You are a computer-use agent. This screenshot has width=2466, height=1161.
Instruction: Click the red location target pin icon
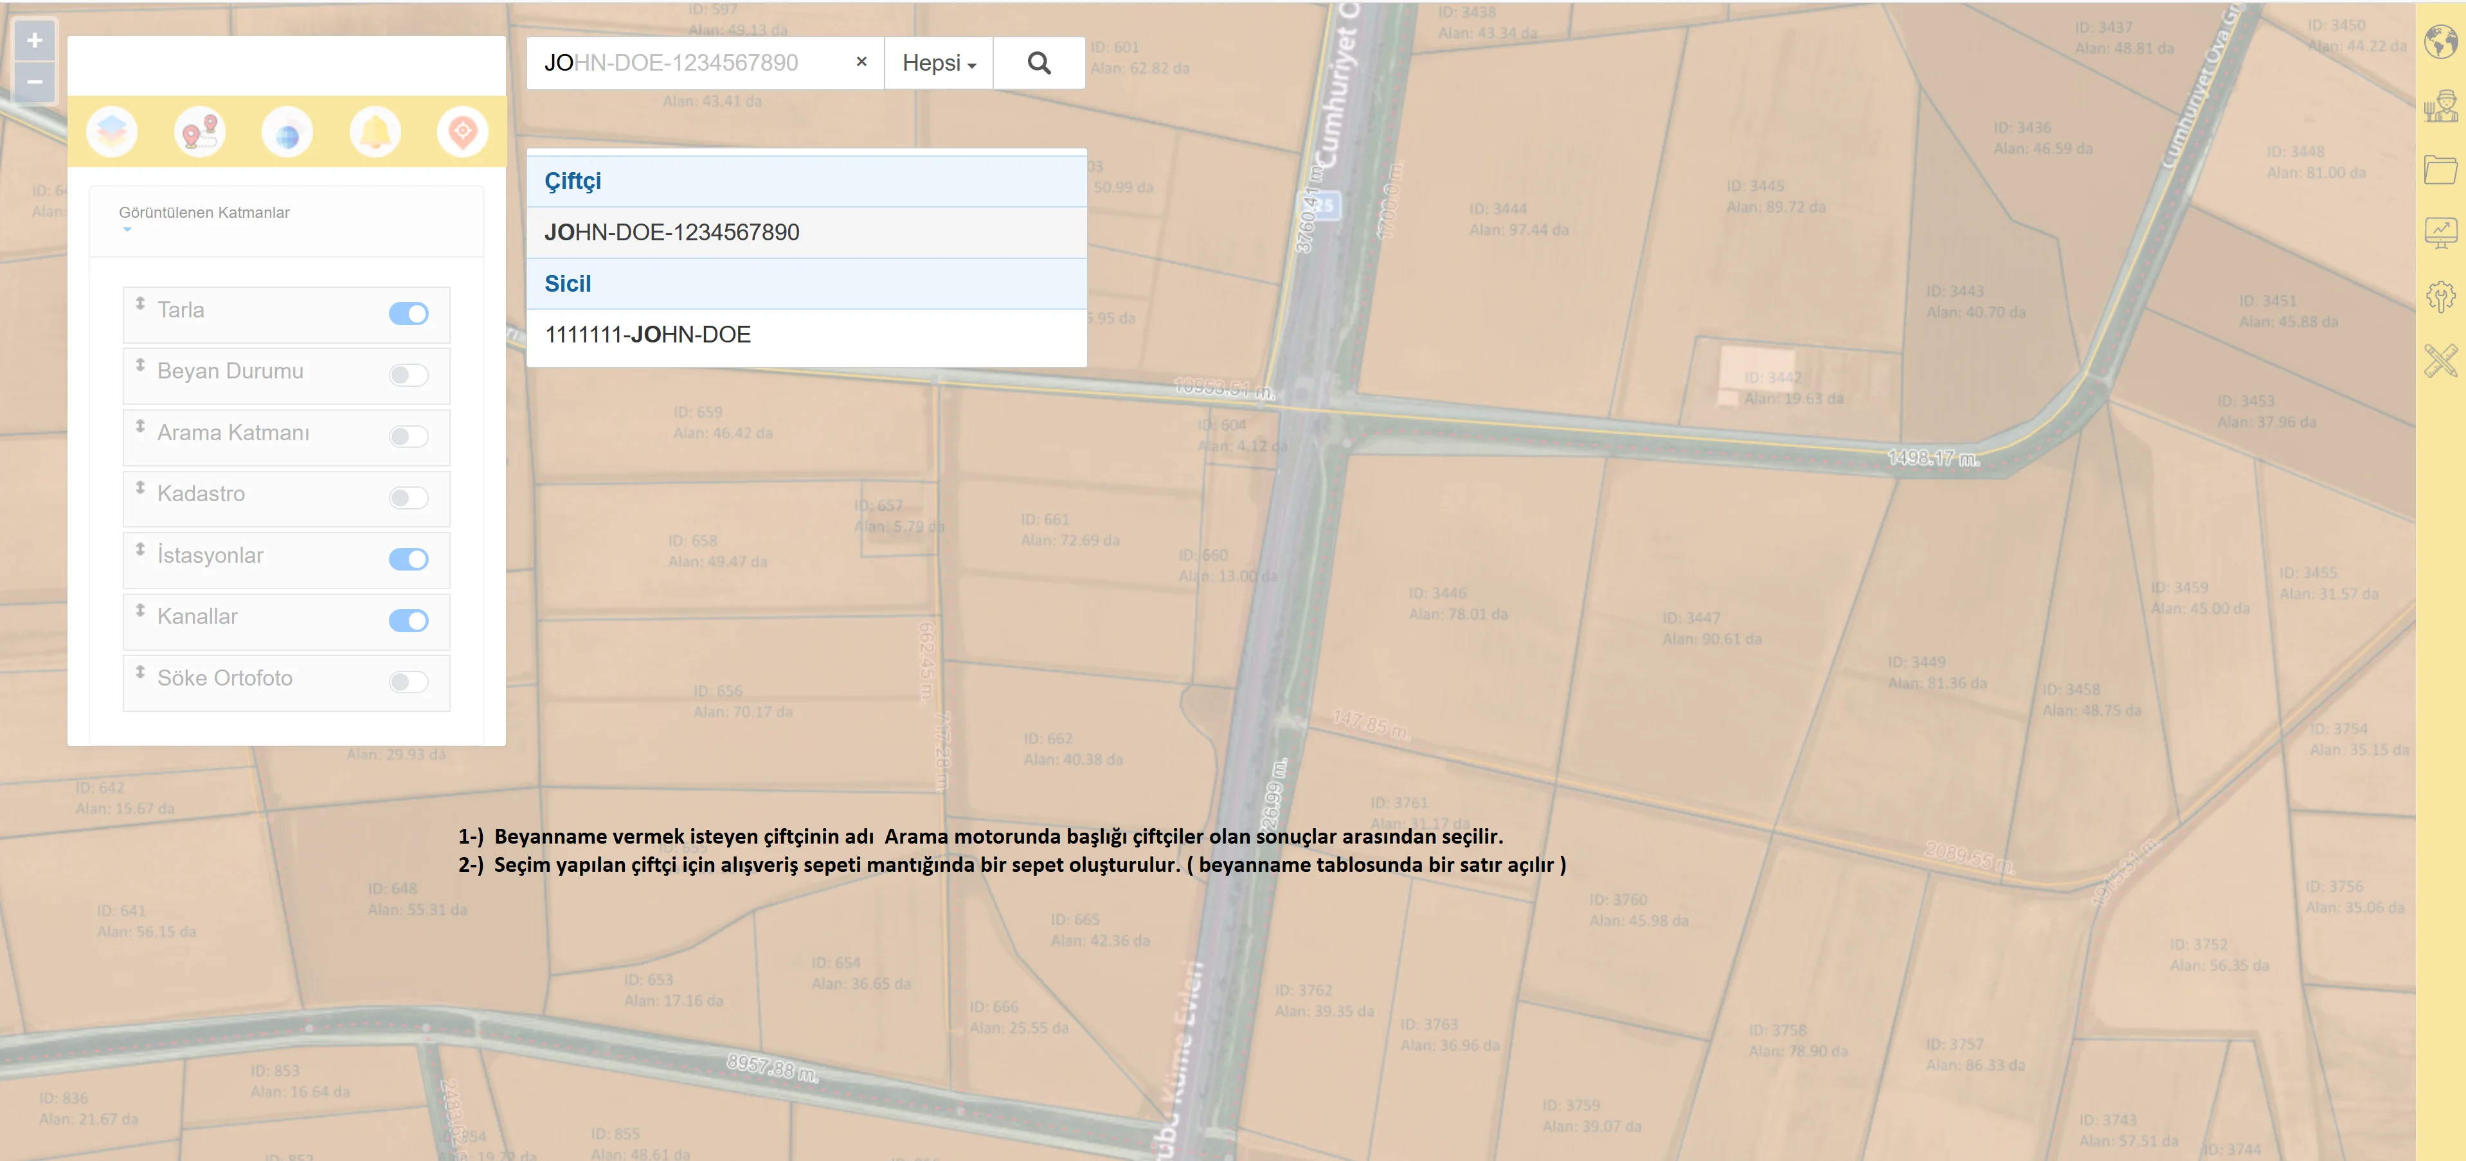click(462, 132)
